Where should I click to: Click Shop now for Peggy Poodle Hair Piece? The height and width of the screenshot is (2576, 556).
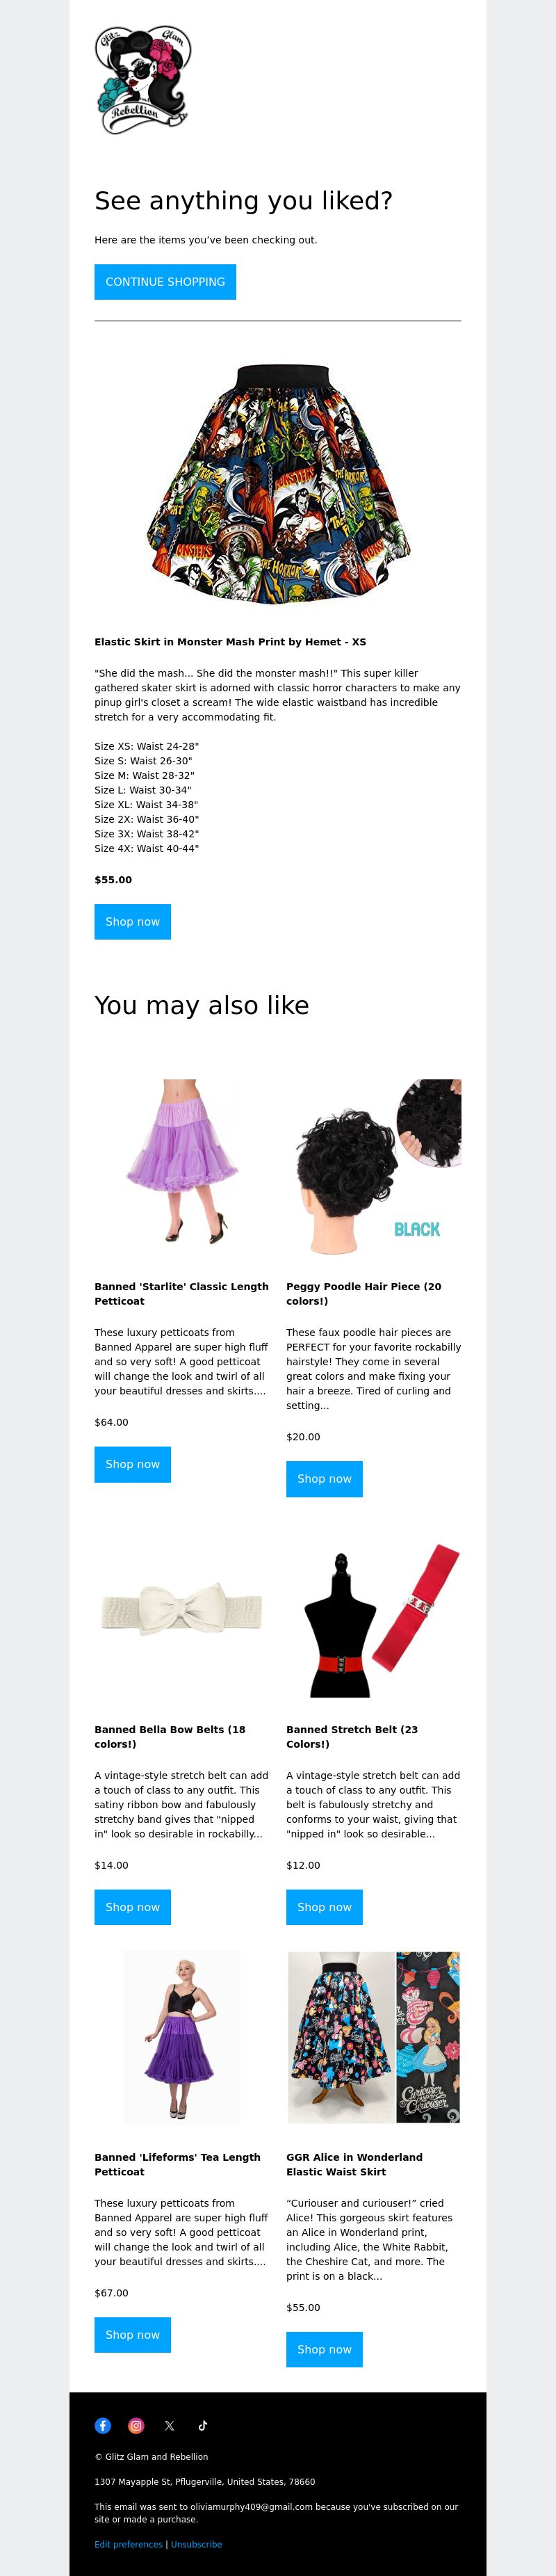tap(325, 1479)
